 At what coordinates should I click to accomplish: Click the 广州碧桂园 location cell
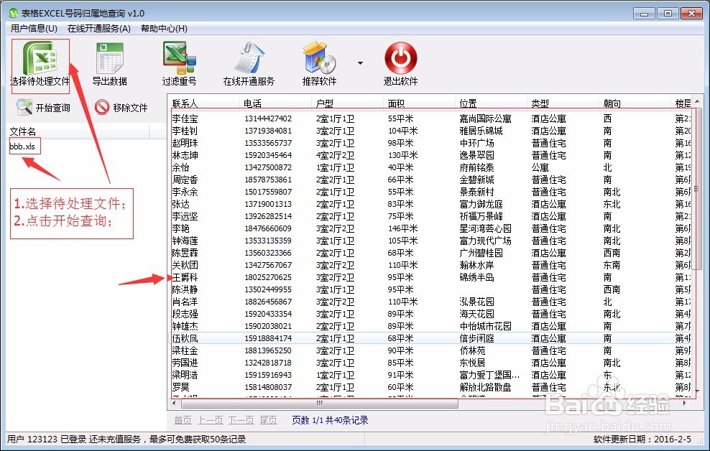481,253
